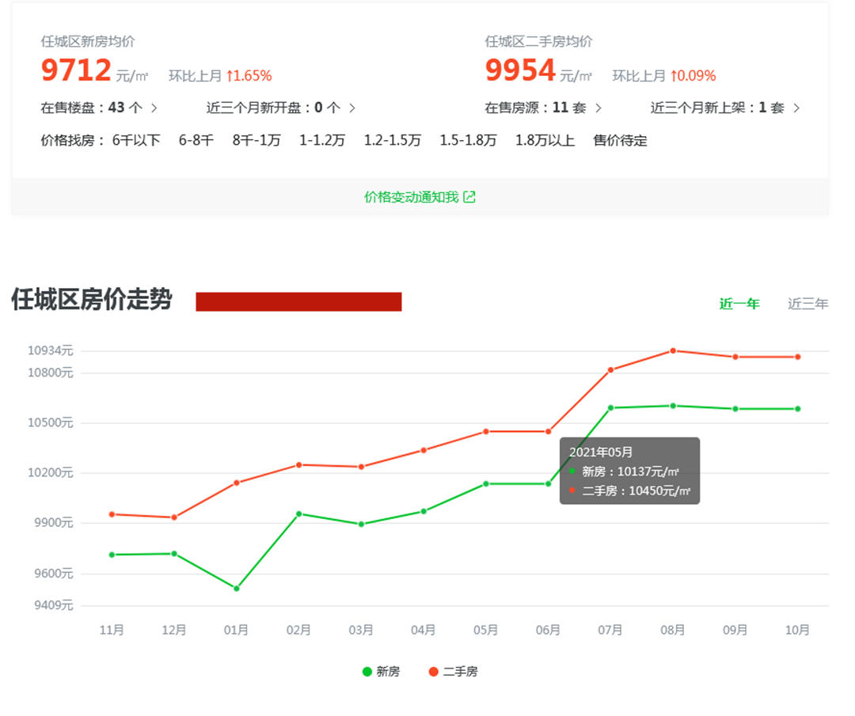The height and width of the screenshot is (716, 855).
Task: Click the 9409元 y-axis label
Action: 54,605
